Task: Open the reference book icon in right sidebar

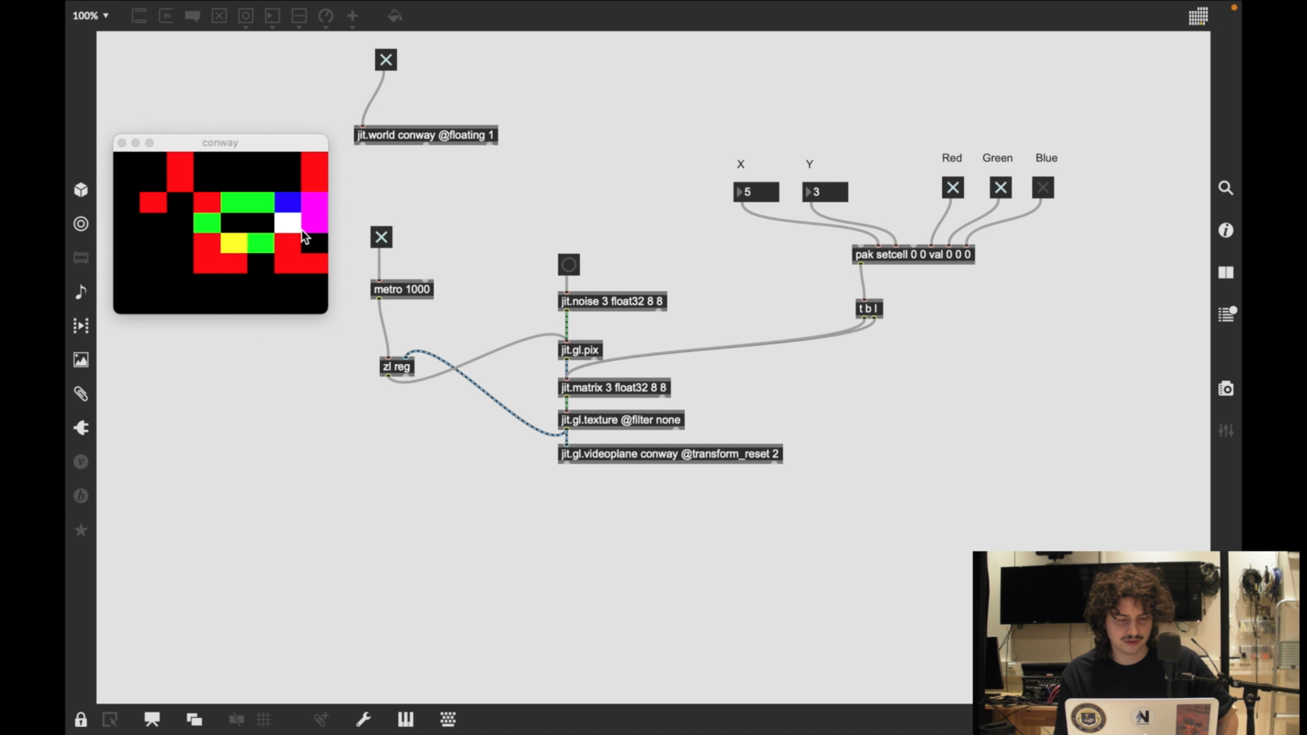Action: click(x=1225, y=272)
